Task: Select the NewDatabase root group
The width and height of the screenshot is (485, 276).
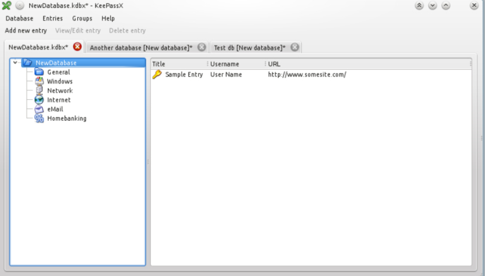Action: (x=56, y=63)
